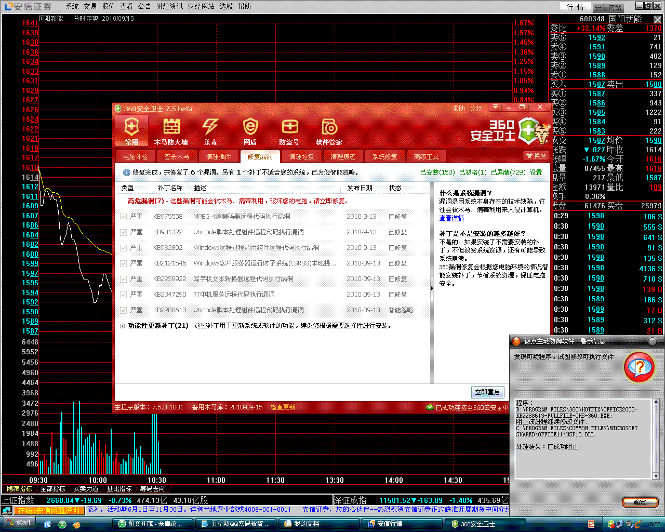Image resolution: width=665 pixels, height=532 pixels.
Task: Click the question mark icon in 微点 alert
Action: pos(640,368)
